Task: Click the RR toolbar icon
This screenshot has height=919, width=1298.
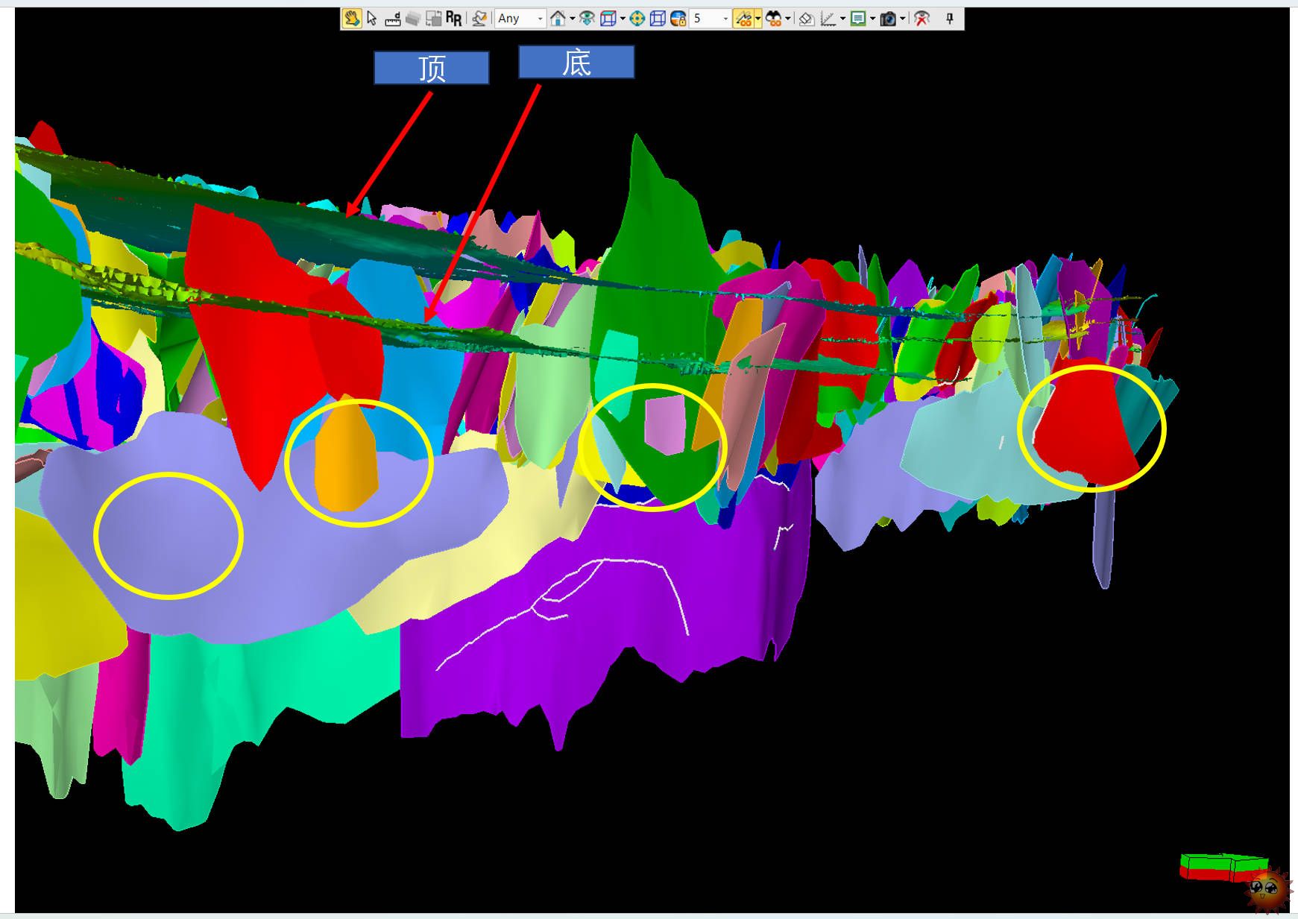Action: [453, 19]
